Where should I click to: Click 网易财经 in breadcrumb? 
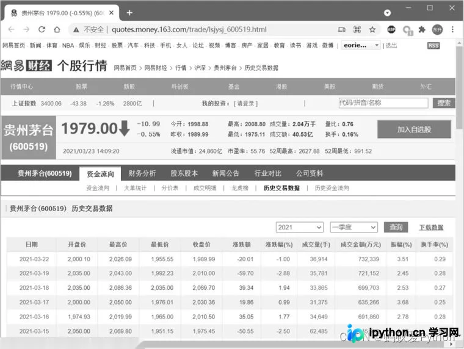point(156,68)
